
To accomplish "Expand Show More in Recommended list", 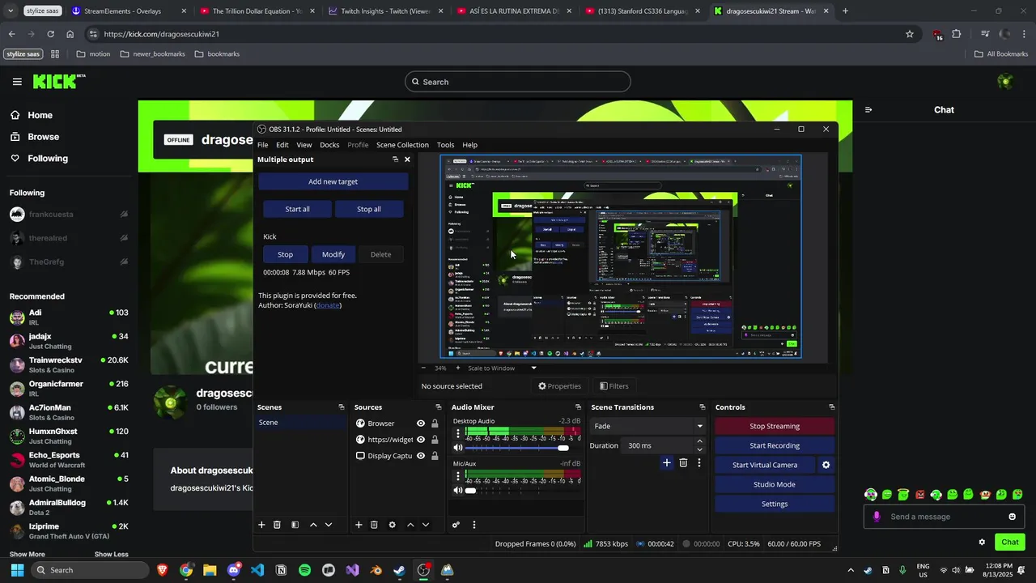I will click(27, 554).
